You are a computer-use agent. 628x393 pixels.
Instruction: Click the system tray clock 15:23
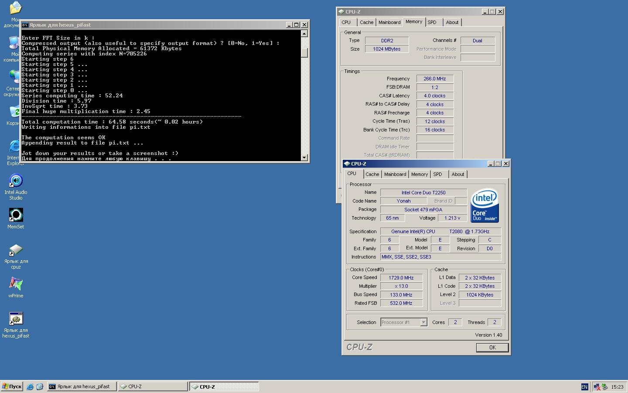click(617, 386)
